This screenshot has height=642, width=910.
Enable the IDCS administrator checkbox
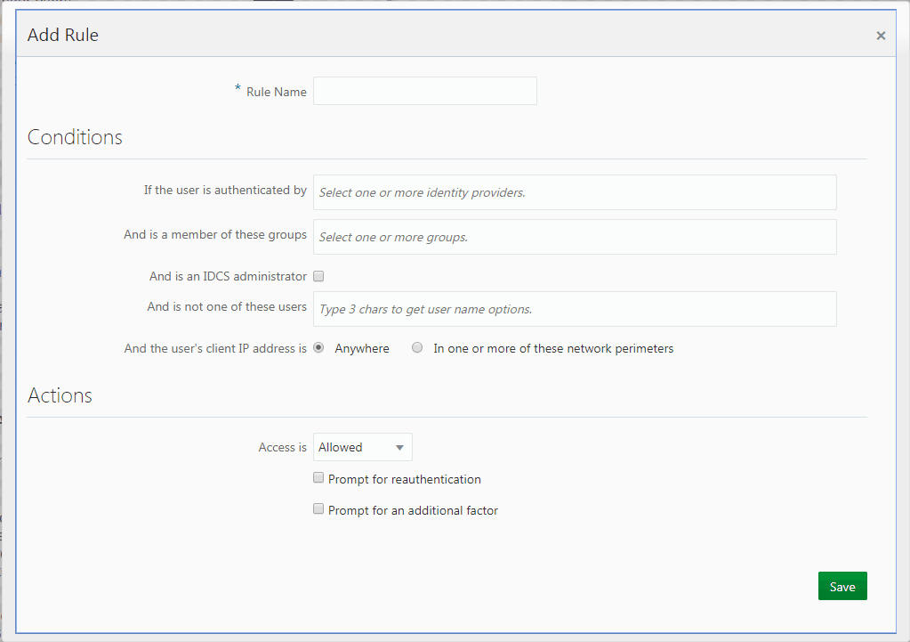click(318, 276)
